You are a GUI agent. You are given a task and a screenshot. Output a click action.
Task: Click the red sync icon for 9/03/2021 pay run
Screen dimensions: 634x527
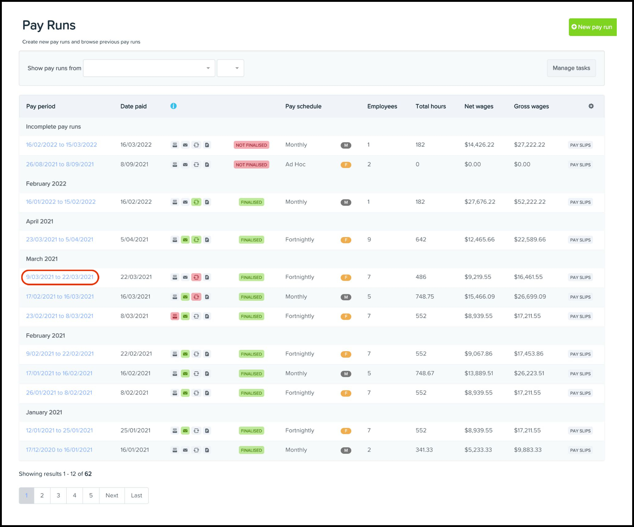(196, 277)
